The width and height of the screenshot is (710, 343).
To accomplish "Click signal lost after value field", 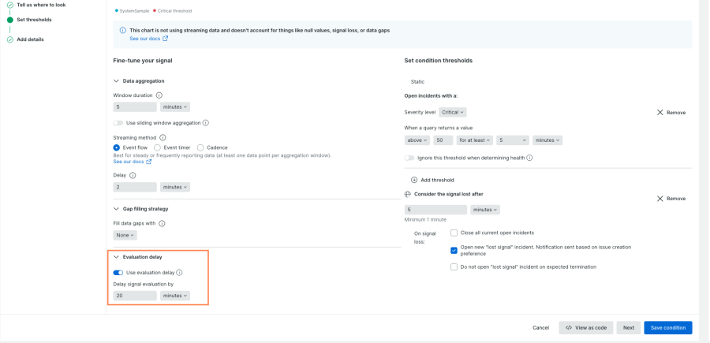I will (x=435, y=210).
